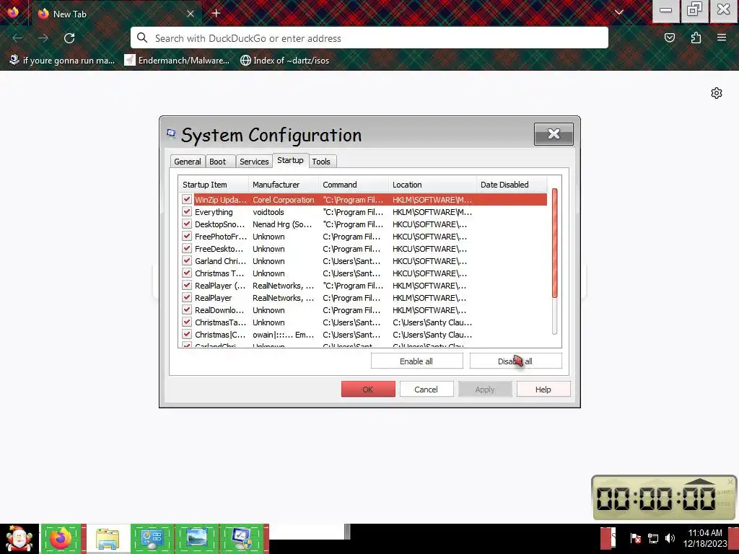Image resolution: width=739 pixels, height=554 pixels.
Task: Select the 'Nenad Hrg (So...' cell
Action: point(282,224)
